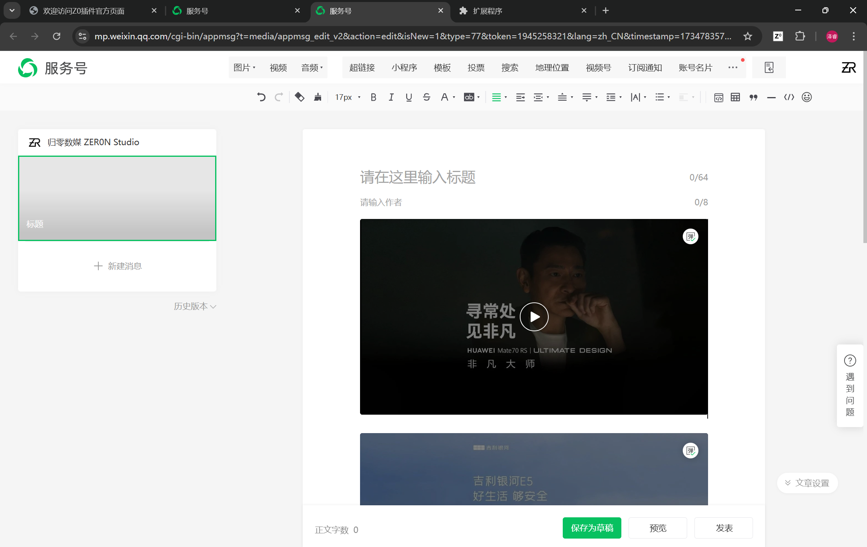This screenshot has height=547, width=867.
Task: Insert 账号名片
Action: pos(696,68)
